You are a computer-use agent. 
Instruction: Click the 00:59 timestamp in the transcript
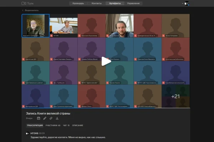pyautogui.click(x=42, y=133)
